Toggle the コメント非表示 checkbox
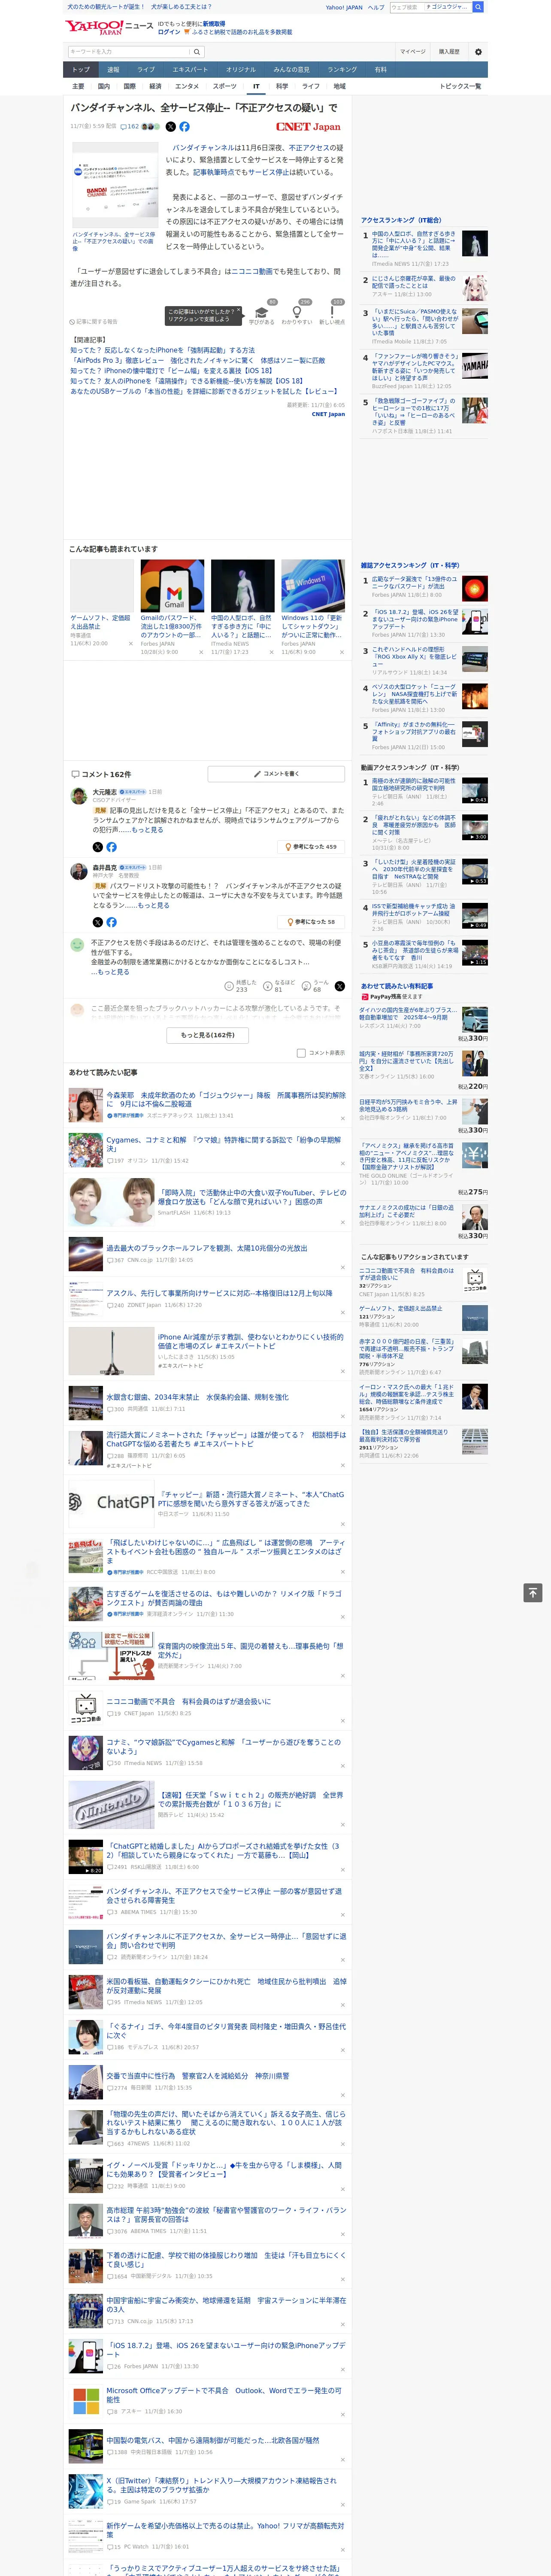Viewport: 551px width, 2576px height. pos(301,1053)
